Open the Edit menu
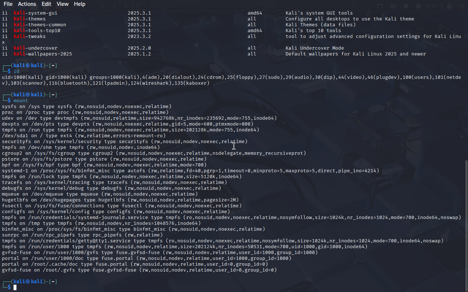Viewport: 468px width, 292px height. pos(46,4)
